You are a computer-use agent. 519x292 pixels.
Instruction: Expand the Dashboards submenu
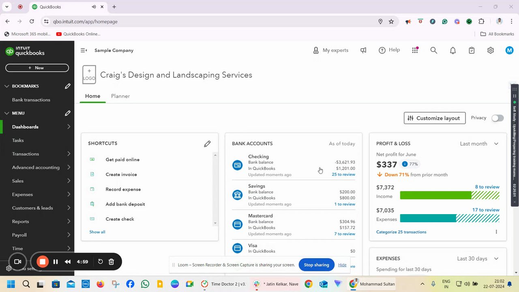(69, 127)
